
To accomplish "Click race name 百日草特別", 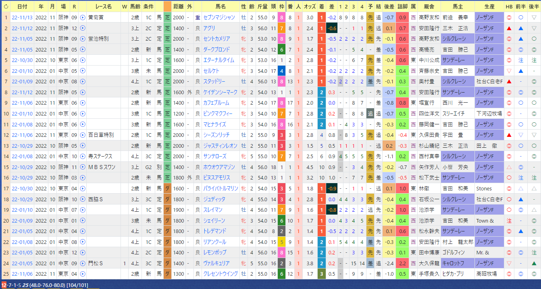I will tap(101, 135).
